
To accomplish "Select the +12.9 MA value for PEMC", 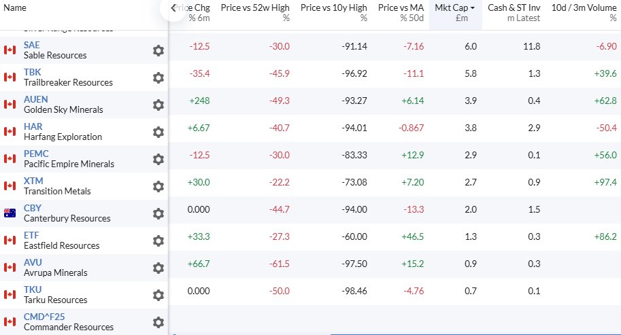I will pos(413,156).
